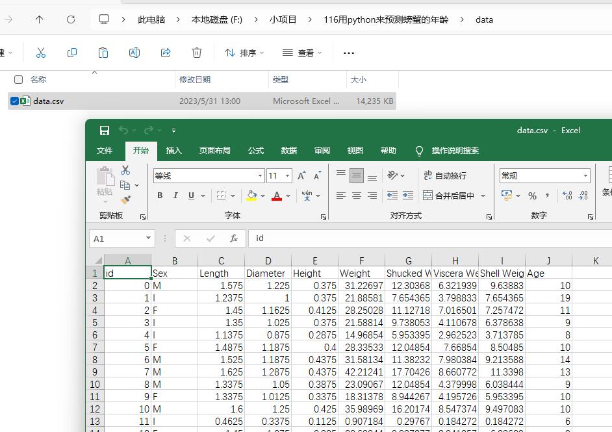The width and height of the screenshot is (612, 432).
Task: Click the cell borders icon in Excel
Action: tap(222, 196)
